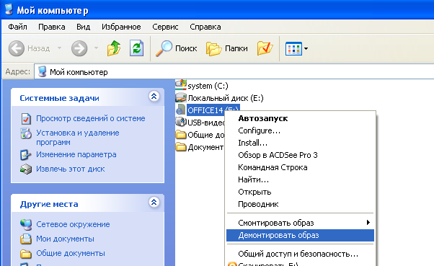The image size is (434, 266).
Task: Open Общие документы link in sidebar
Action: tap(71, 253)
